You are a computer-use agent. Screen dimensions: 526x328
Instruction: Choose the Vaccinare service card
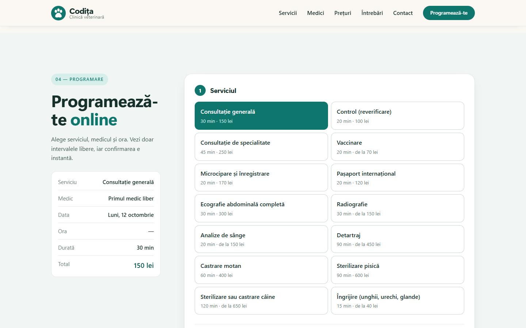(x=397, y=147)
